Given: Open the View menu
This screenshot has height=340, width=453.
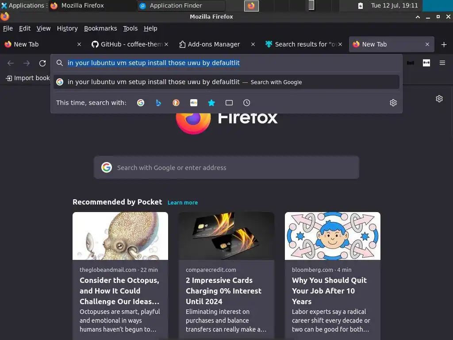Looking at the screenshot, I should pyautogui.click(x=43, y=28).
